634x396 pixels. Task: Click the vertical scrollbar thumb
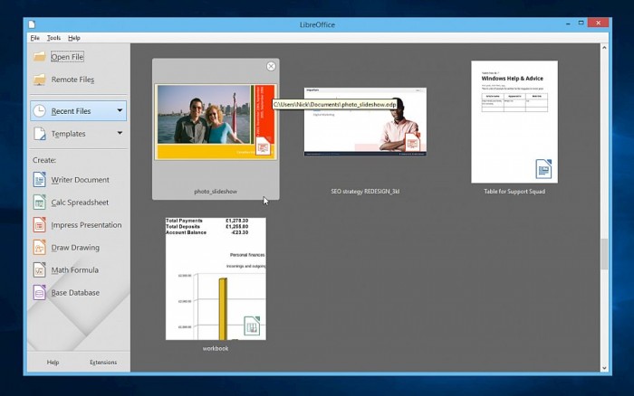(604, 254)
